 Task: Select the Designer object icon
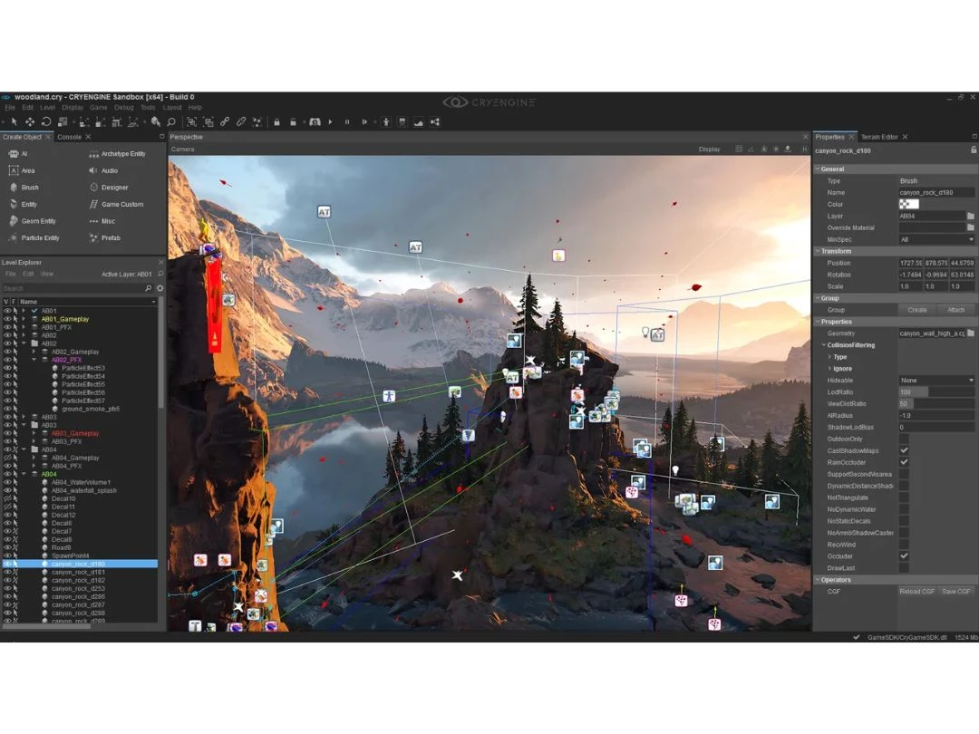[93, 188]
